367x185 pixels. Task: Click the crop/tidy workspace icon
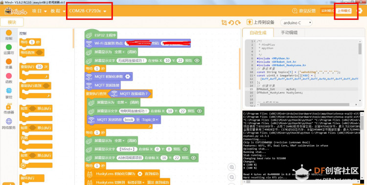(x=224, y=22)
